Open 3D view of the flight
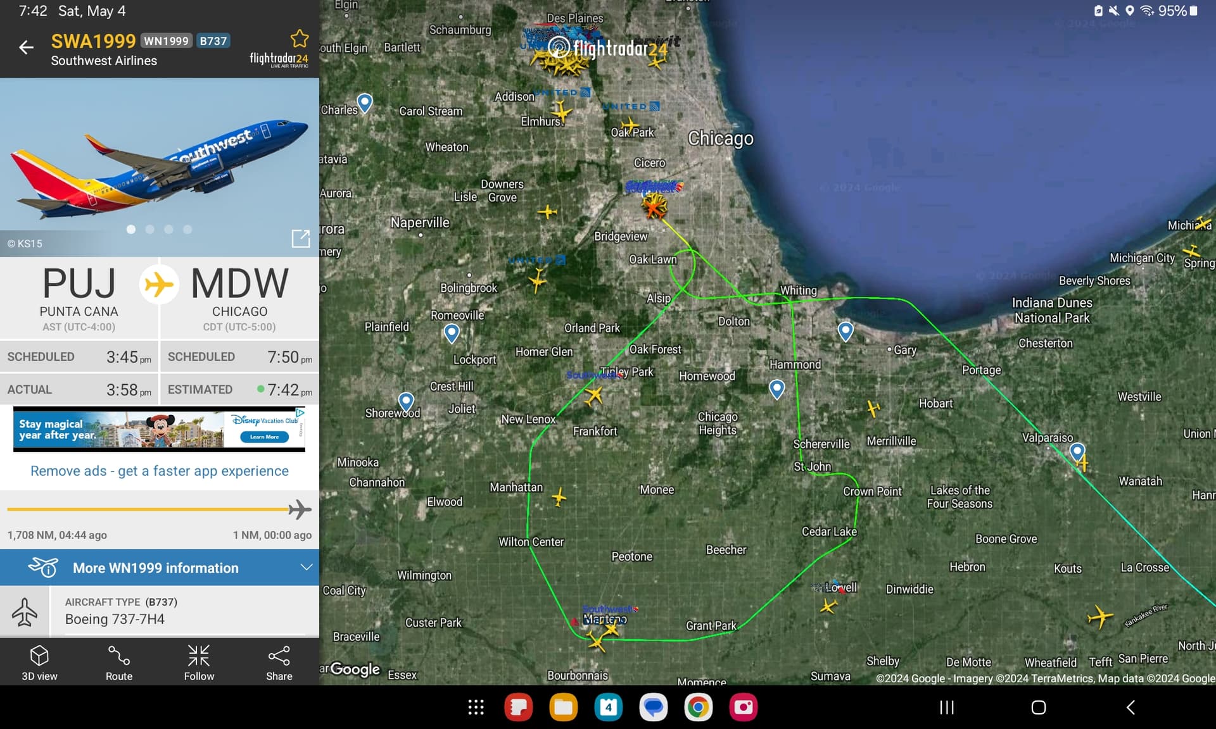 click(39, 662)
